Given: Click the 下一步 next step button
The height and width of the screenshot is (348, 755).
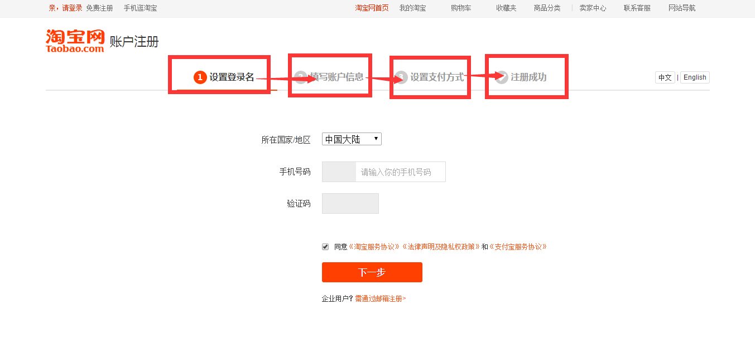Looking at the screenshot, I should (372, 272).
